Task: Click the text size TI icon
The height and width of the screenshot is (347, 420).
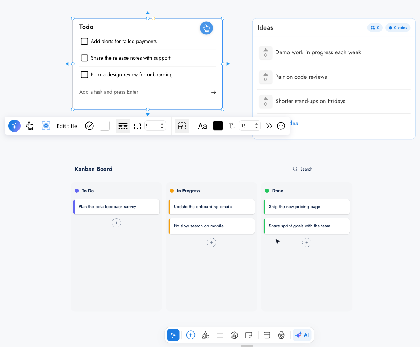Action: 232,126
